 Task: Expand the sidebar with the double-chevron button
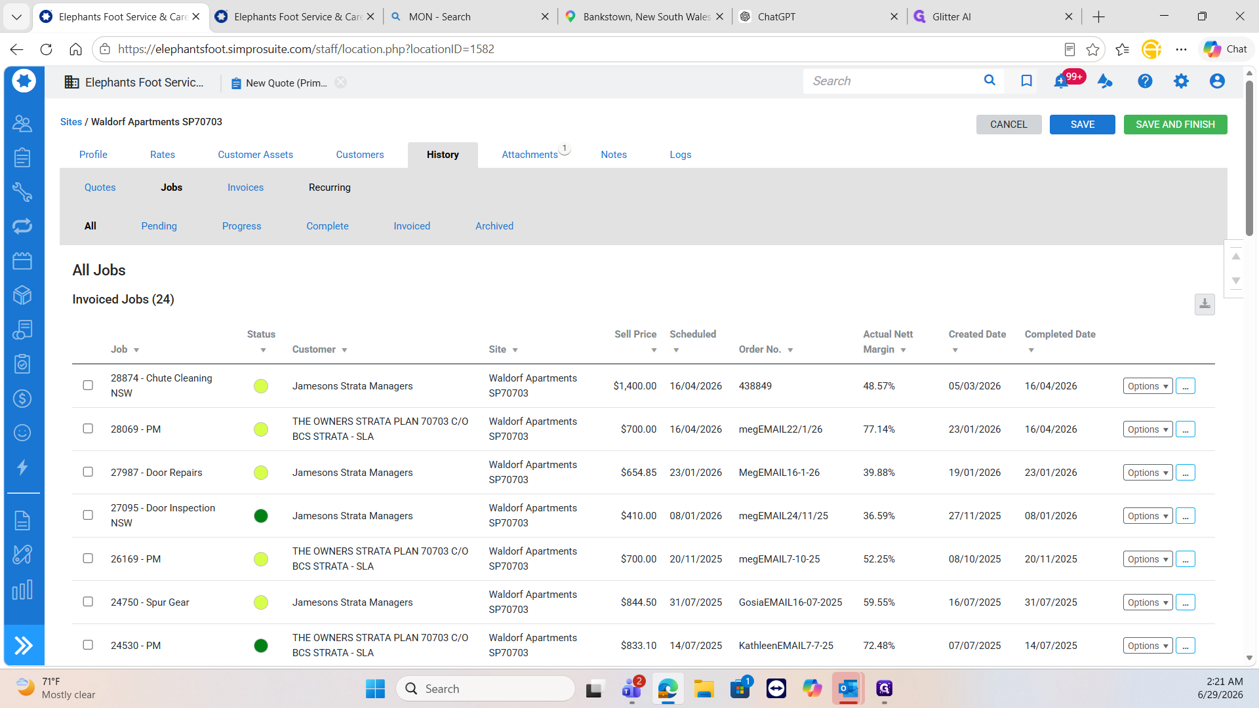click(24, 646)
